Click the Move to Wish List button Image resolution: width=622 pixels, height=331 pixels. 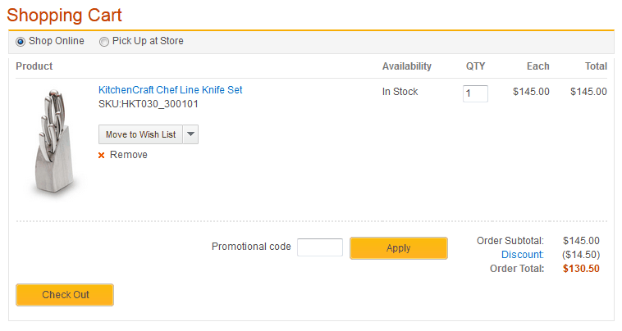(x=140, y=134)
